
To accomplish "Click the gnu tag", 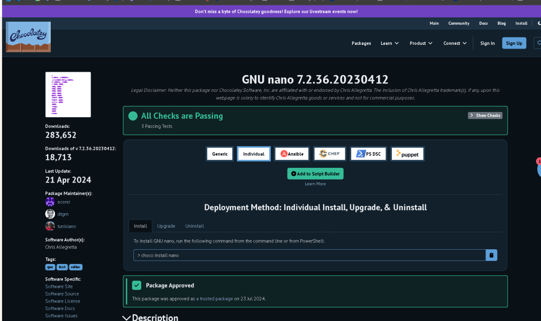I will [x=50, y=267].
